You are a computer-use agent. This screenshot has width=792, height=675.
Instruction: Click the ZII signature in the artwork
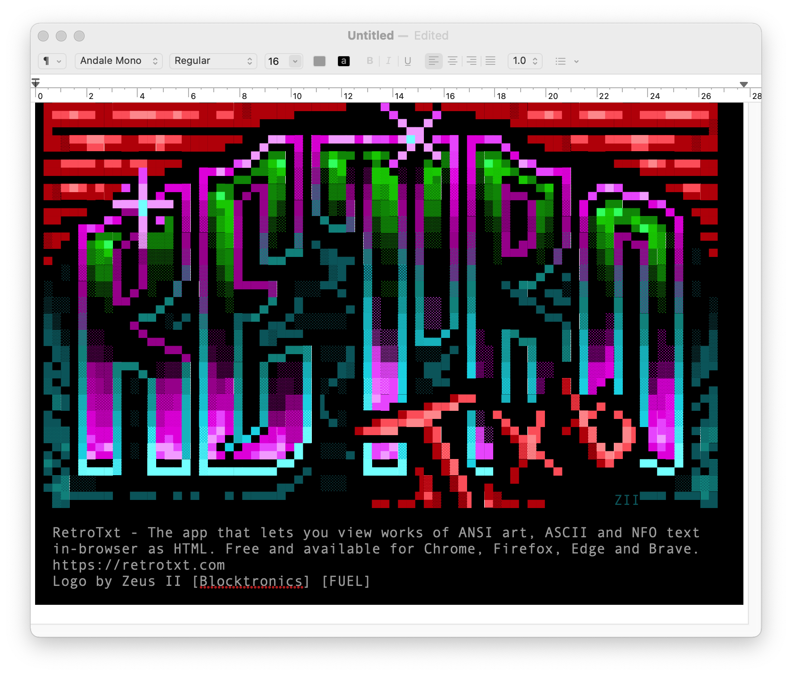627,500
